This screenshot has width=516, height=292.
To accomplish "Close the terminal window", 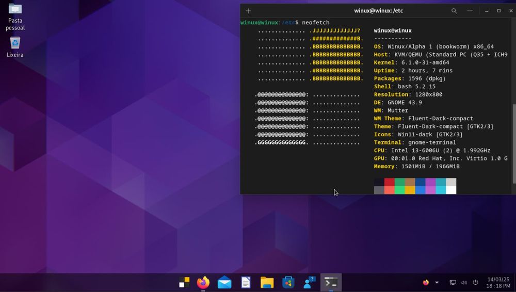I will tap(511, 11).
